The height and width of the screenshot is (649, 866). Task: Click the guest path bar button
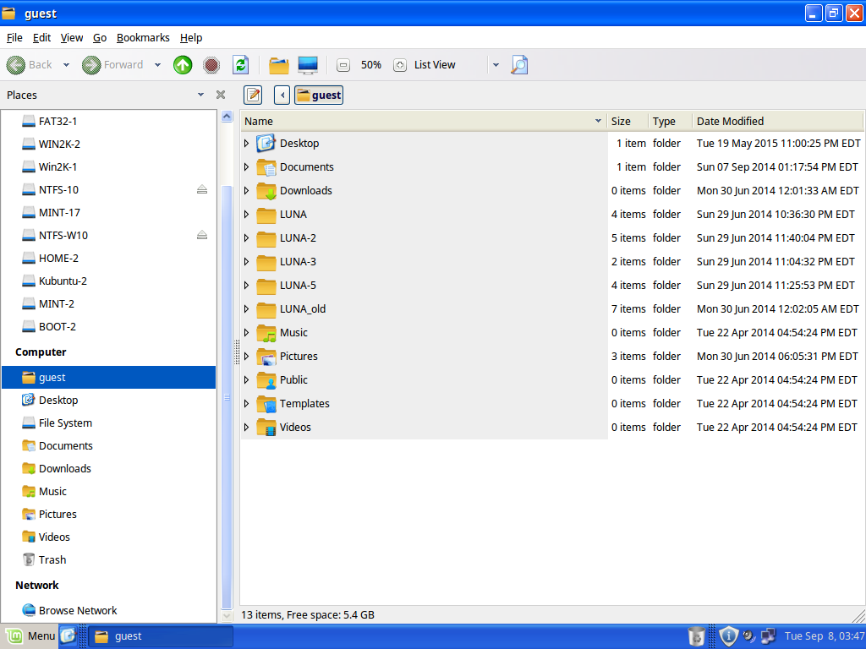319,95
